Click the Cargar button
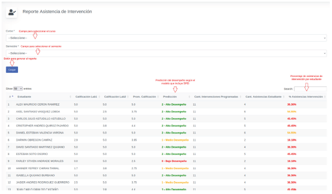Image resolution: width=332 pixels, height=194 pixels. (12, 70)
